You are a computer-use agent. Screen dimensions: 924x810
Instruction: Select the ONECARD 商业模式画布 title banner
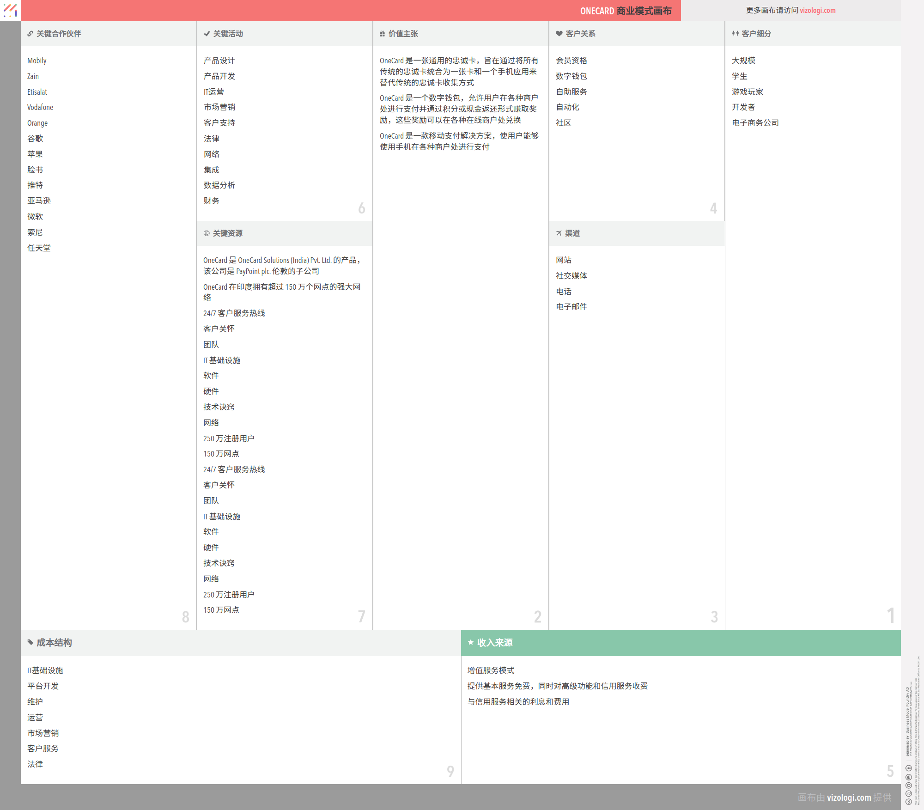tap(626, 11)
